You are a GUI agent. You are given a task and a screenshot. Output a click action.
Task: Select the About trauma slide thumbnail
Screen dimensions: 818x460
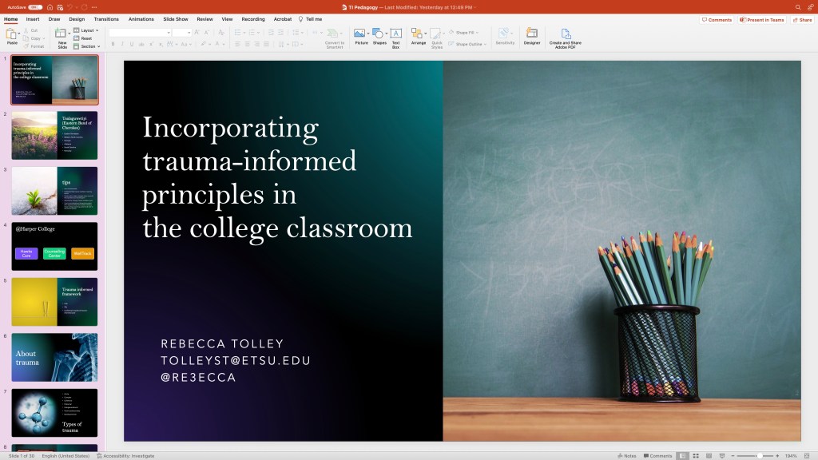(55, 357)
